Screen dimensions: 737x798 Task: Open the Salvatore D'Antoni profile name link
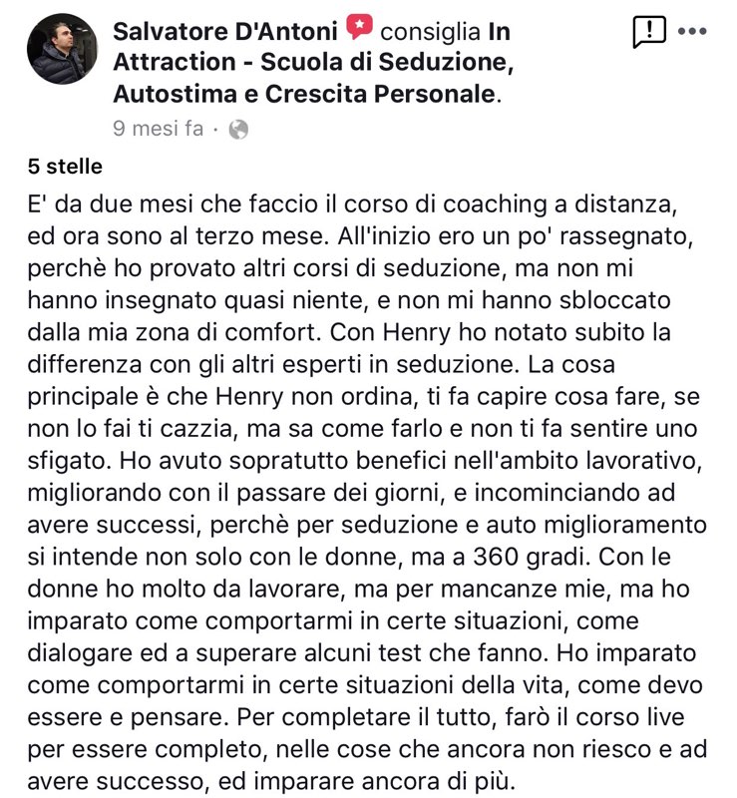pyautogui.click(x=225, y=31)
